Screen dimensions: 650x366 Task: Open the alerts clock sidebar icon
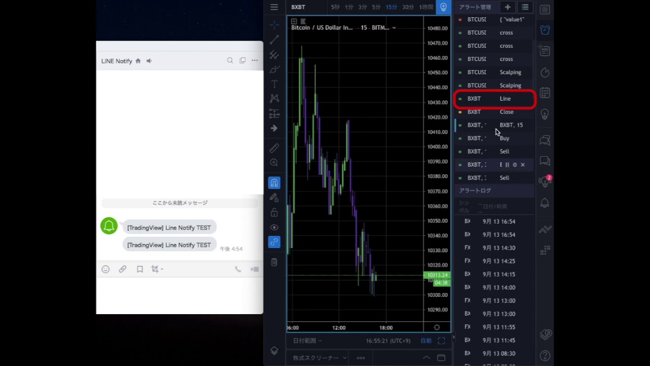point(544,30)
